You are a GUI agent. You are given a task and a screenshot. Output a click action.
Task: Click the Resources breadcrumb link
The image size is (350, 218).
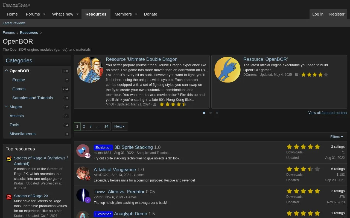pyautogui.click(x=29, y=33)
